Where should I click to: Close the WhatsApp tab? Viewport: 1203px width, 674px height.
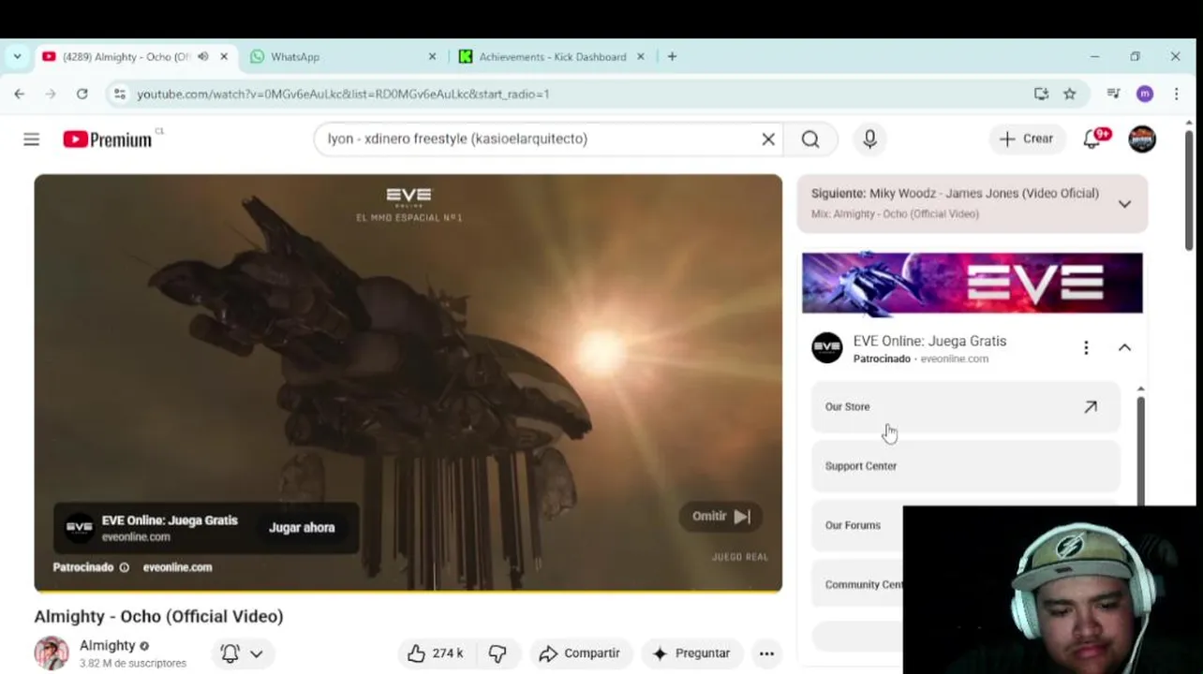coord(432,56)
